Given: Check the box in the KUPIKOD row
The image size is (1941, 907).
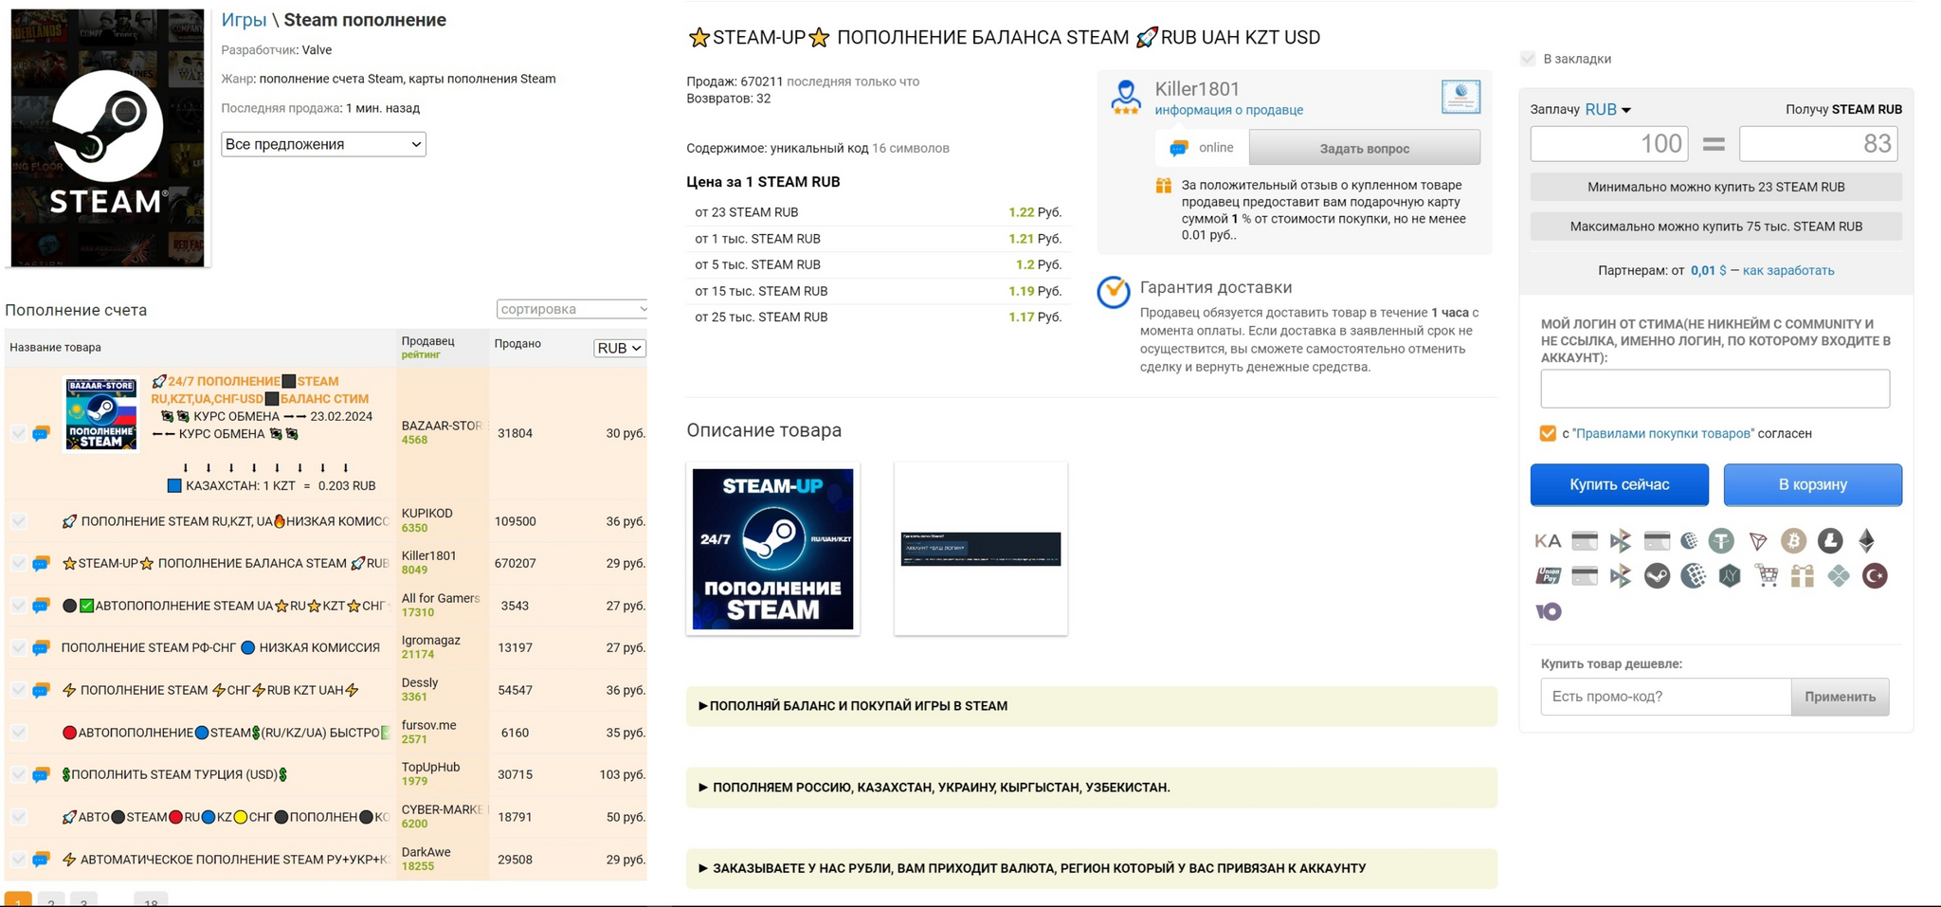Looking at the screenshot, I should 19,521.
